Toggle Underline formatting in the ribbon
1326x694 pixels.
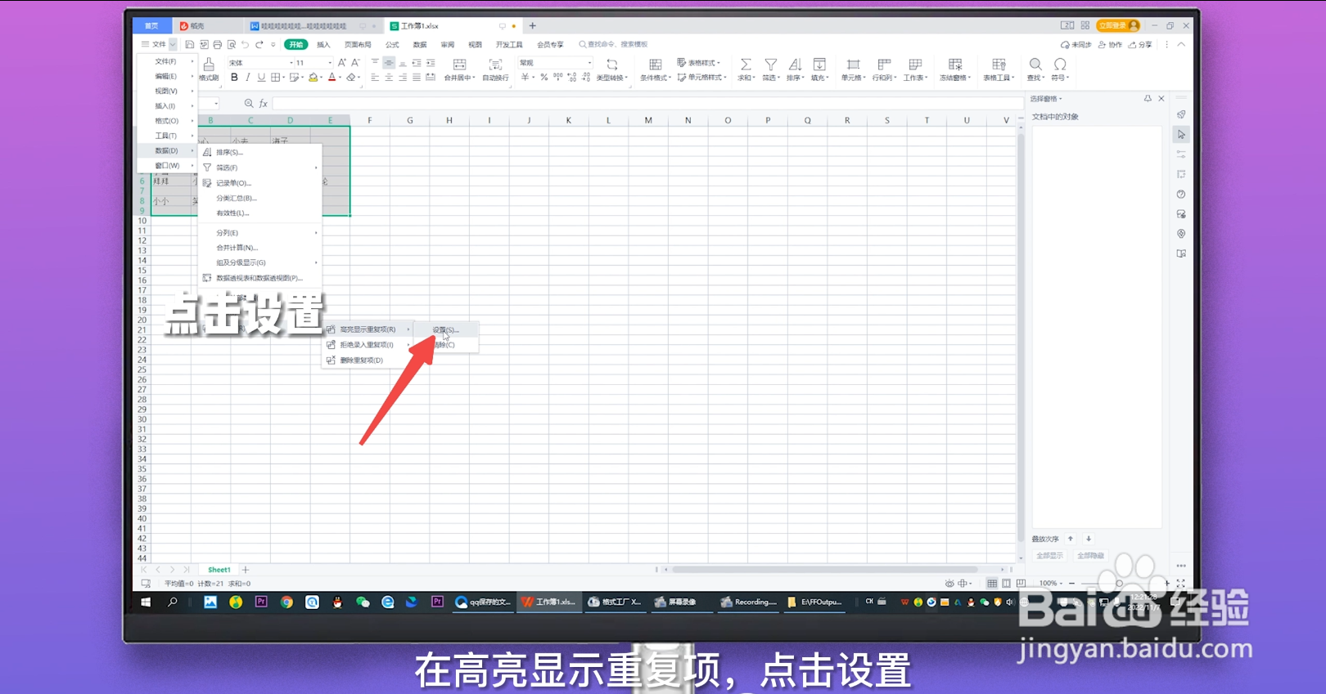pos(261,78)
